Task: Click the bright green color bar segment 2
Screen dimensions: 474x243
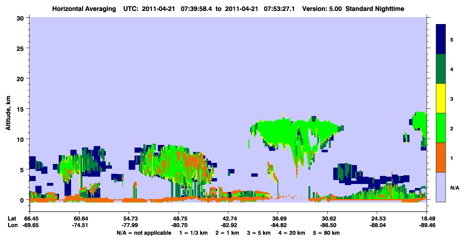Action: [x=441, y=128]
